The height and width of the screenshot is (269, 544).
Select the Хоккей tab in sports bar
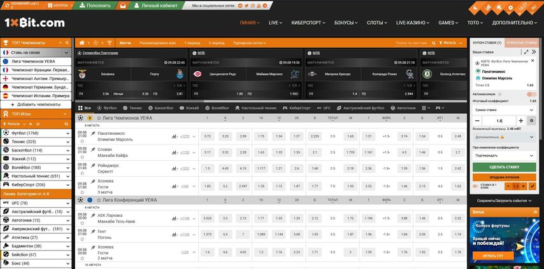(189, 108)
